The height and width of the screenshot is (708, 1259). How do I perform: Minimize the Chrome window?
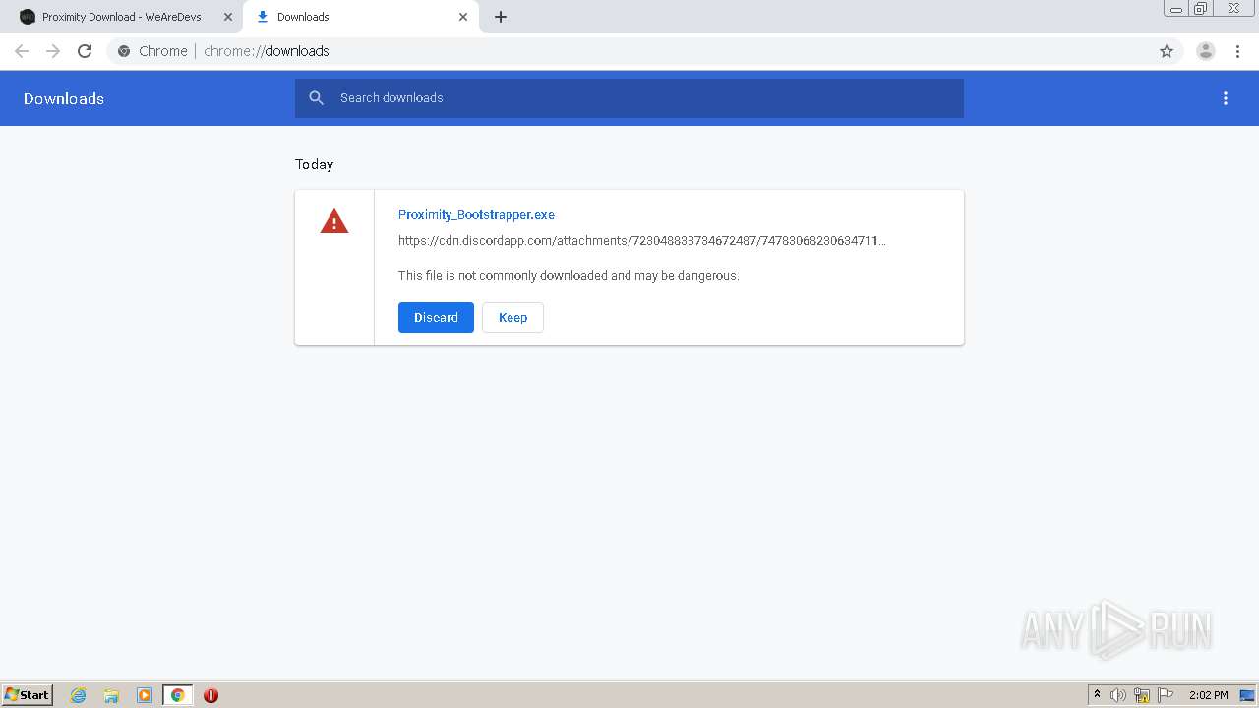pyautogui.click(x=1176, y=9)
